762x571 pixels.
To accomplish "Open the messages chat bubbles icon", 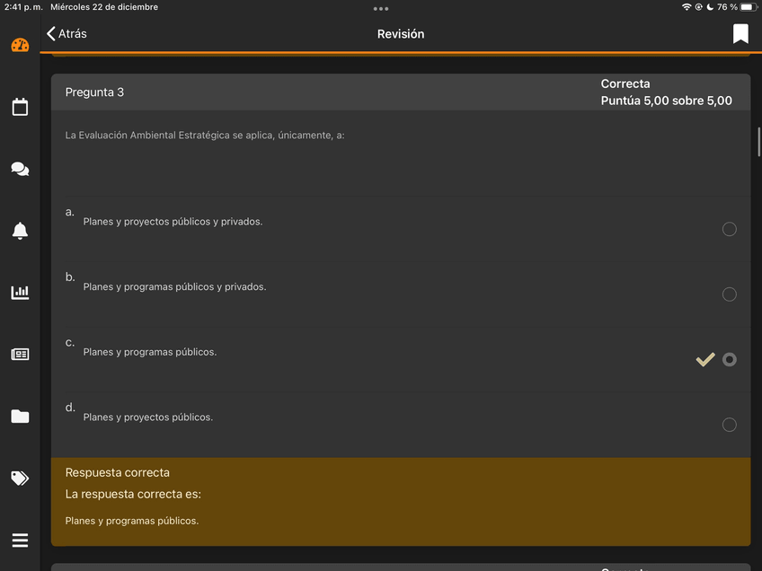I will (x=20, y=169).
